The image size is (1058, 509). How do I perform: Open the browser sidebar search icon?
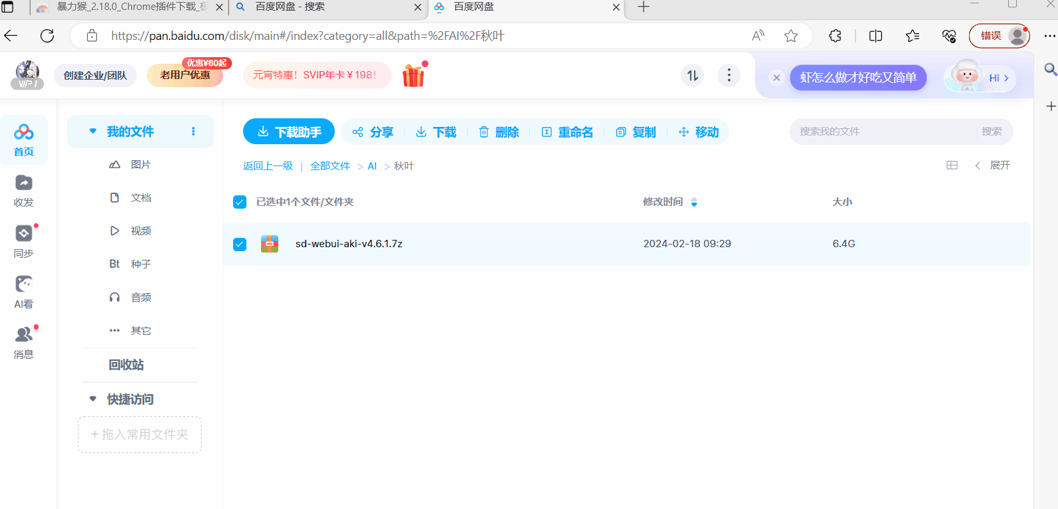coord(1051,69)
